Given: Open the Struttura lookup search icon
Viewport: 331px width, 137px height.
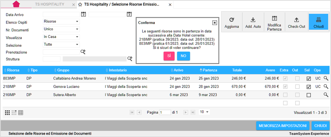Looking at the screenshot, I should click(130, 59).
